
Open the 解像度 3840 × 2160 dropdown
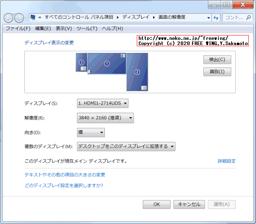(105, 118)
